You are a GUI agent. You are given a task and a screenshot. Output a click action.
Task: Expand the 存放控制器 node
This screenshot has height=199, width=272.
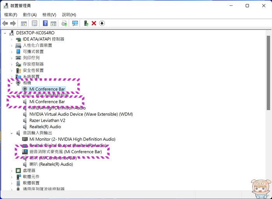[12, 64]
